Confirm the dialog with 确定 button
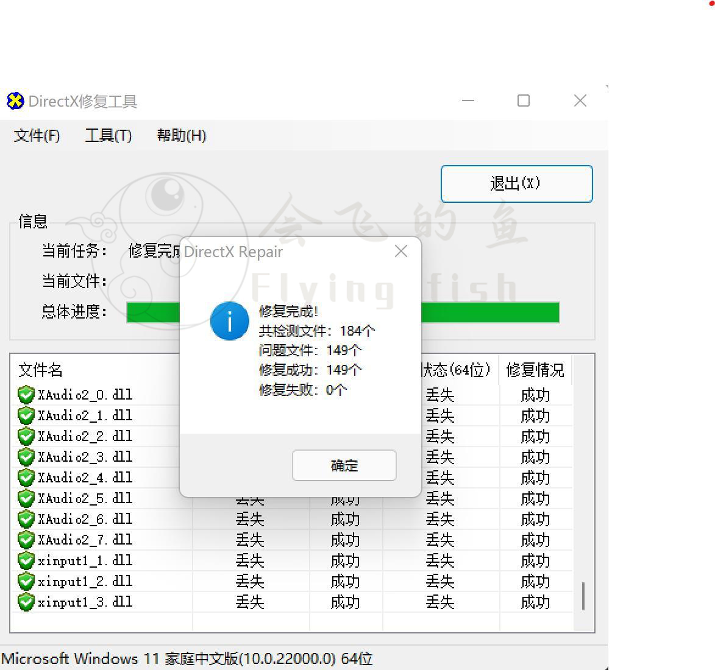This screenshot has width=715, height=670. click(x=344, y=465)
